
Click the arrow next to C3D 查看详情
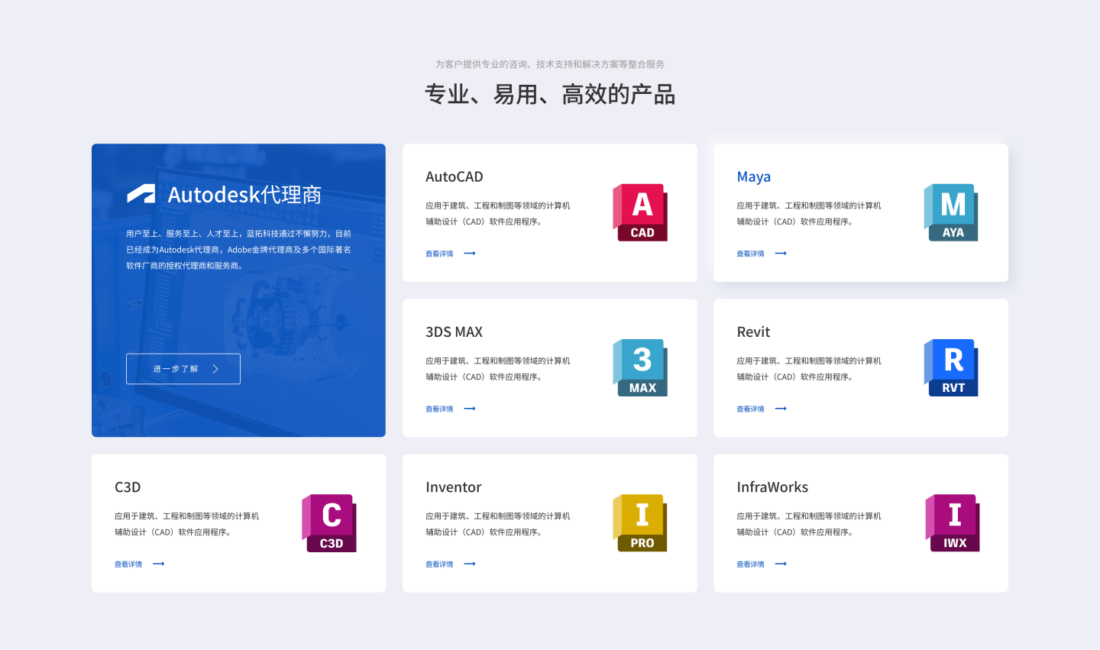(x=159, y=564)
